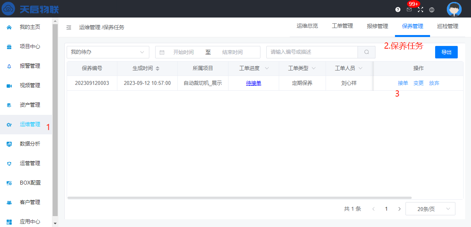
Task: Open the user avatar profile
Action: click(x=454, y=9)
